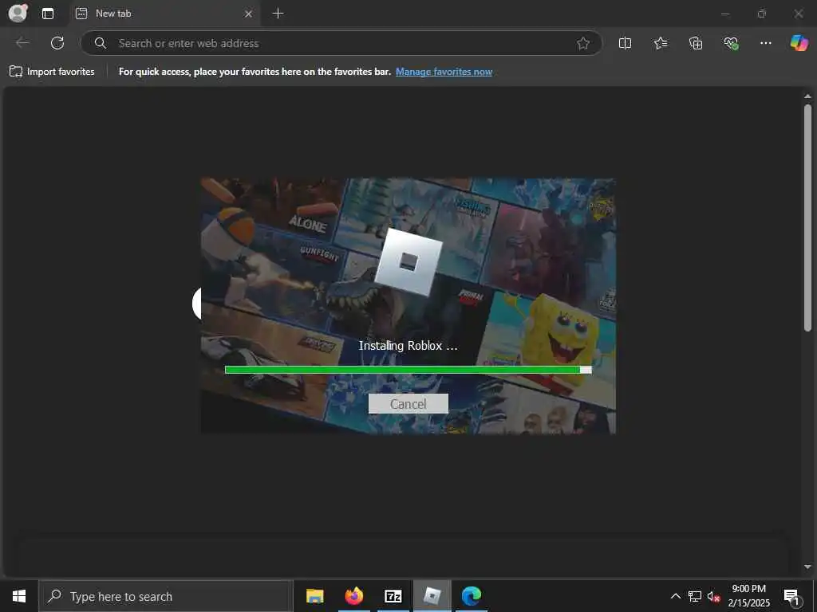Open Microsoft Edge taskbar icon
This screenshot has height=612, width=817.
pyautogui.click(x=471, y=596)
